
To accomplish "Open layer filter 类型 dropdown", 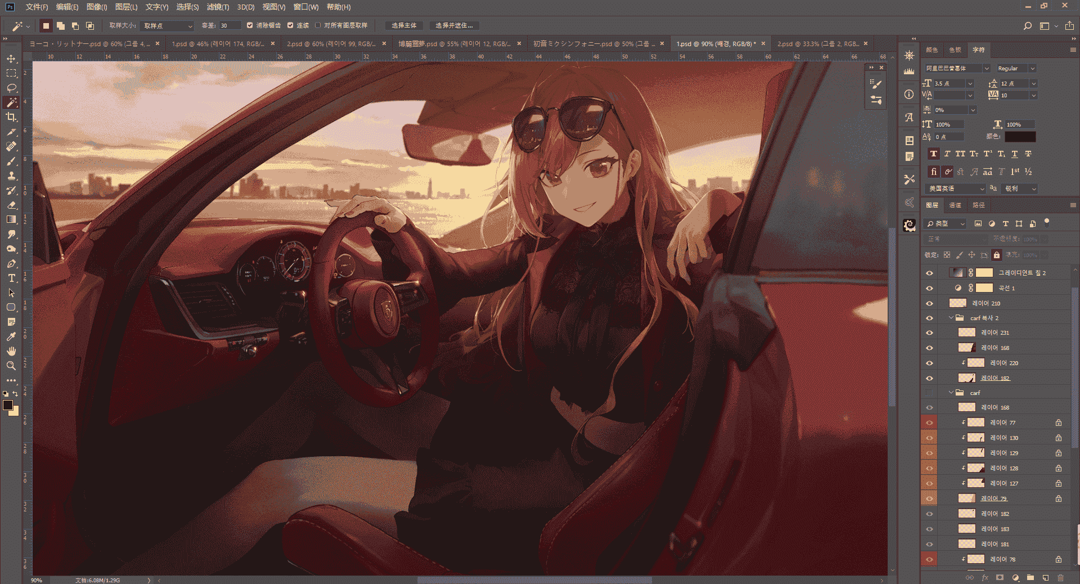I will (x=946, y=223).
